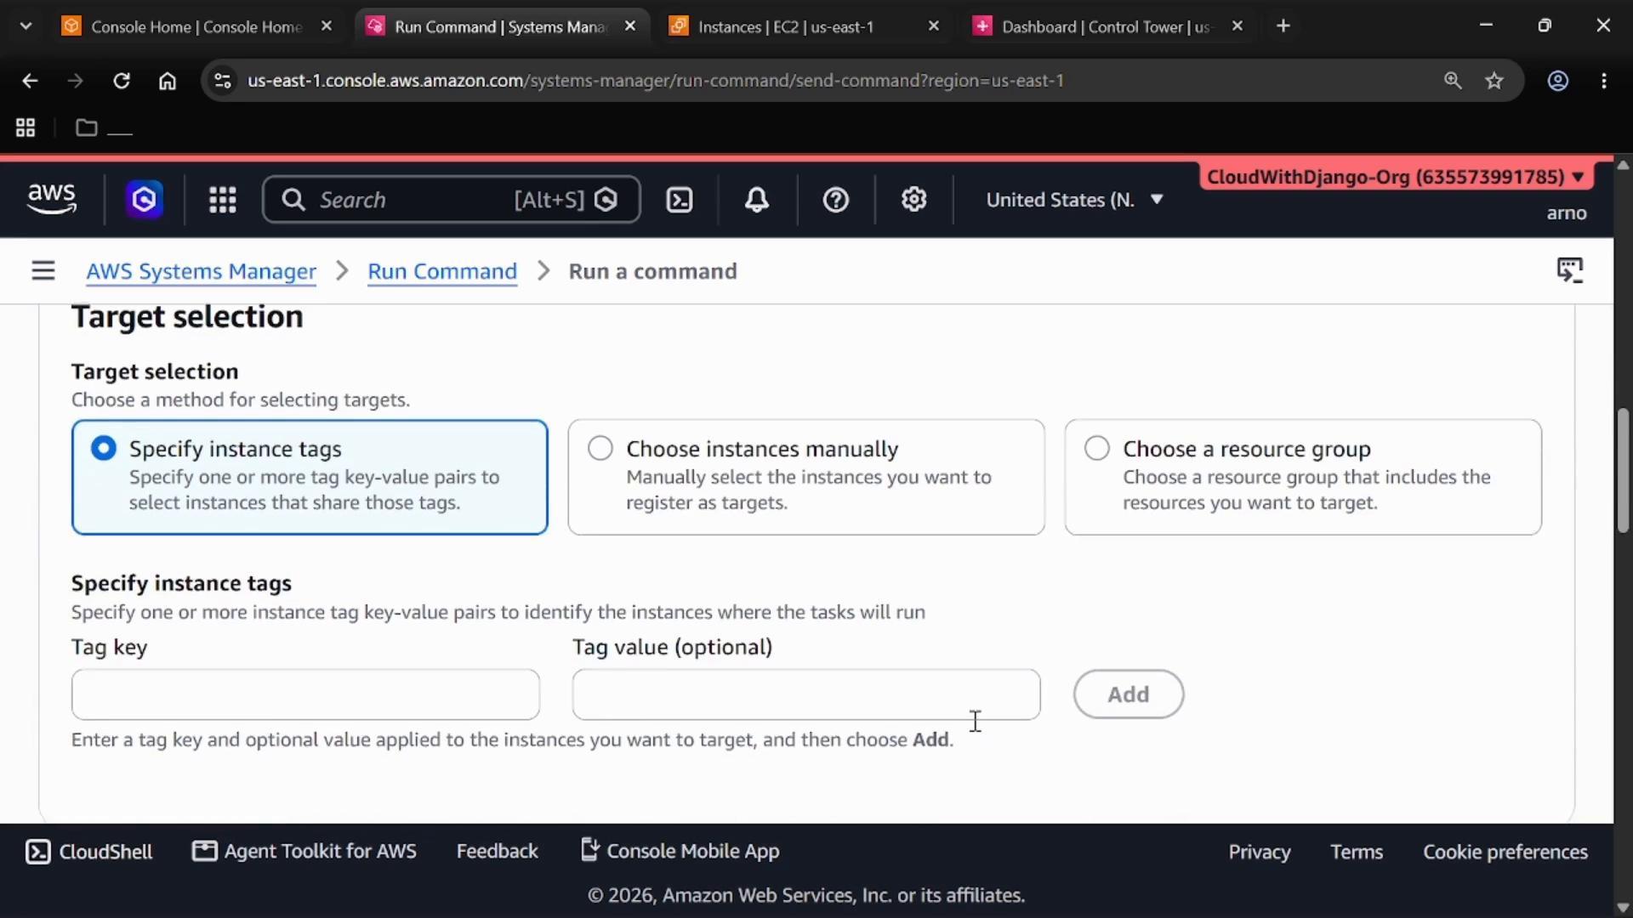Open Agent Toolkit for AWS

pyautogui.click(x=304, y=851)
